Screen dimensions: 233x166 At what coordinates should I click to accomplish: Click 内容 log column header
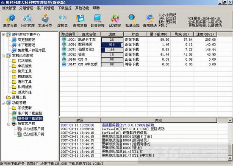[159, 120]
